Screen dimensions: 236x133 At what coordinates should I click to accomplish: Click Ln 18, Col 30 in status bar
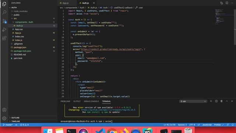170,125
